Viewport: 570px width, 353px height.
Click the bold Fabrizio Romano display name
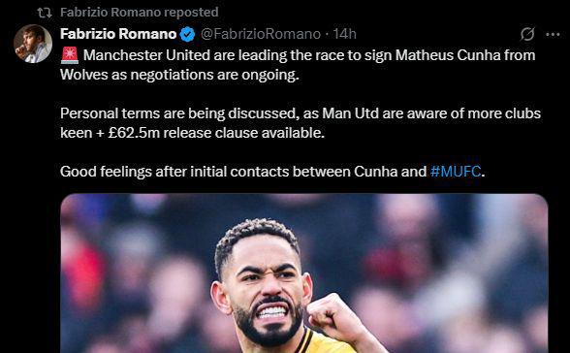click(118, 34)
